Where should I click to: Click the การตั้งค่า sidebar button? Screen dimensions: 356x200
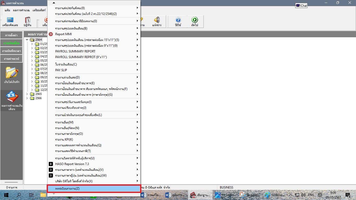(11, 35)
